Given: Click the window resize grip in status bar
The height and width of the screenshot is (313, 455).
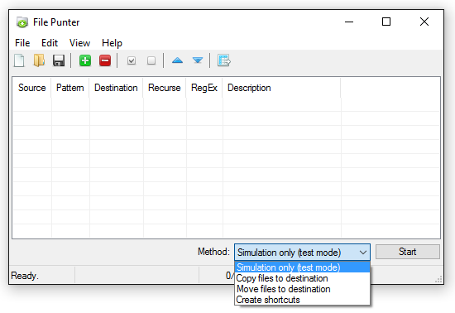Looking at the screenshot, I should pyautogui.click(x=438, y=279).
